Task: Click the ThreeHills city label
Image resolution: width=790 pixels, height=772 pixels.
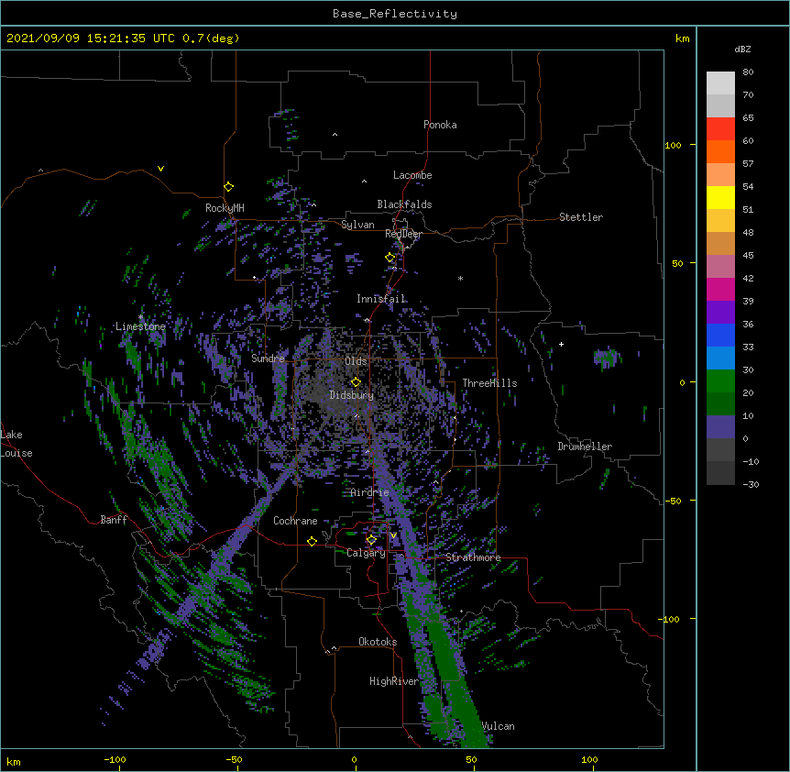Action: [489, 383]
